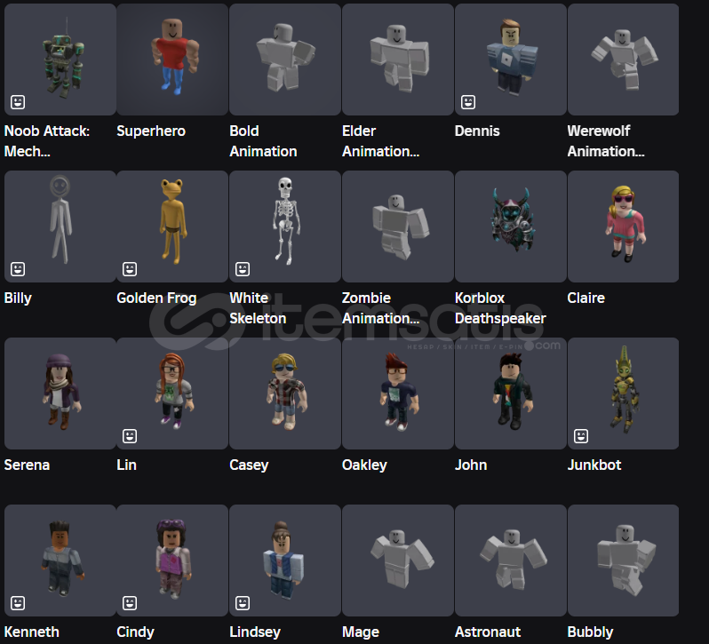The image size is (709, 644).
Task: Click the "White Skeleton" item name
Action: tap(258, 308)
